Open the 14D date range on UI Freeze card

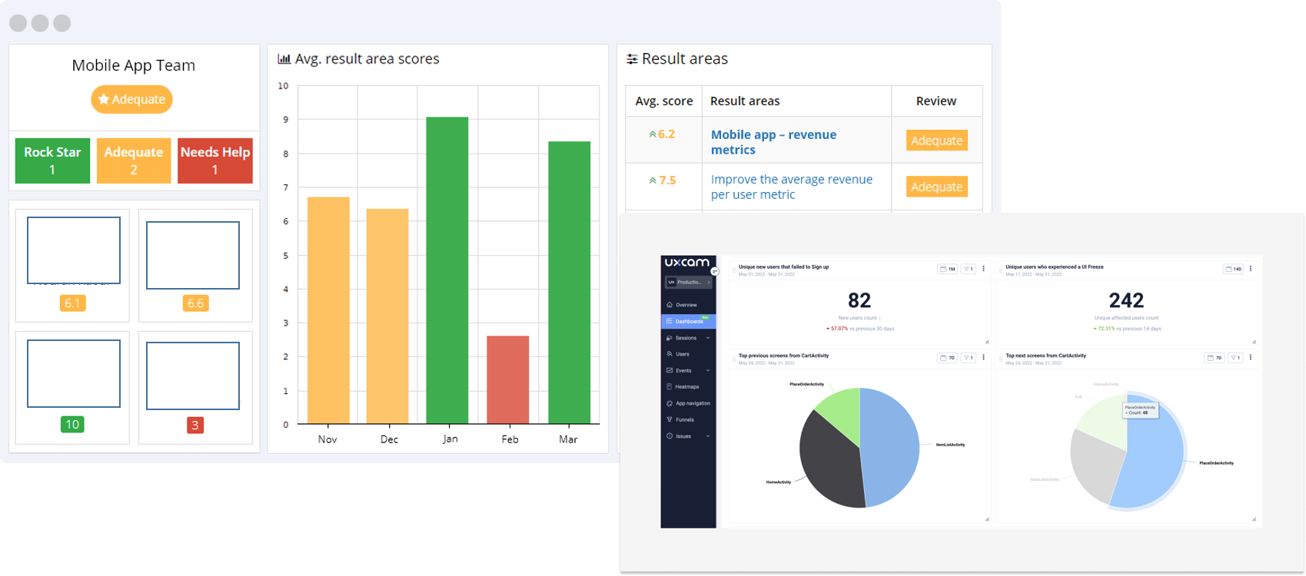1233,269
